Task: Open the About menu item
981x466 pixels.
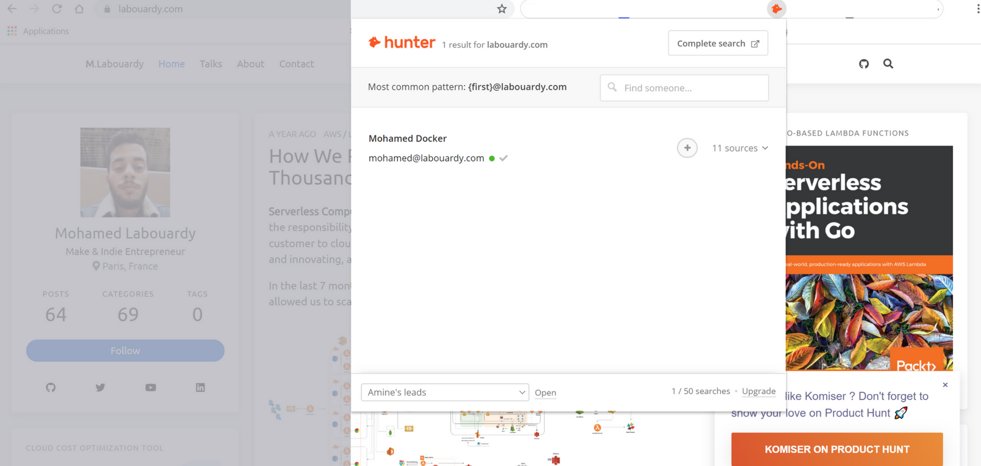Action: point(251,64)
